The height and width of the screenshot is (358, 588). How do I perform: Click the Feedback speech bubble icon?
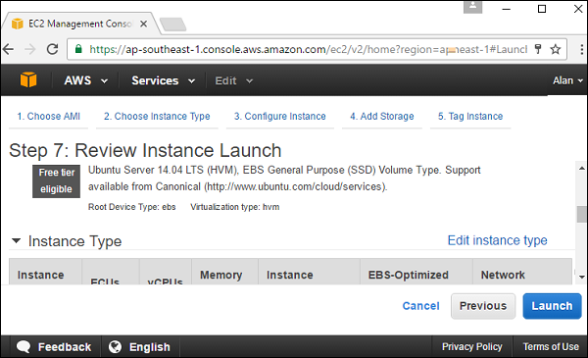[x=24, y=346]
